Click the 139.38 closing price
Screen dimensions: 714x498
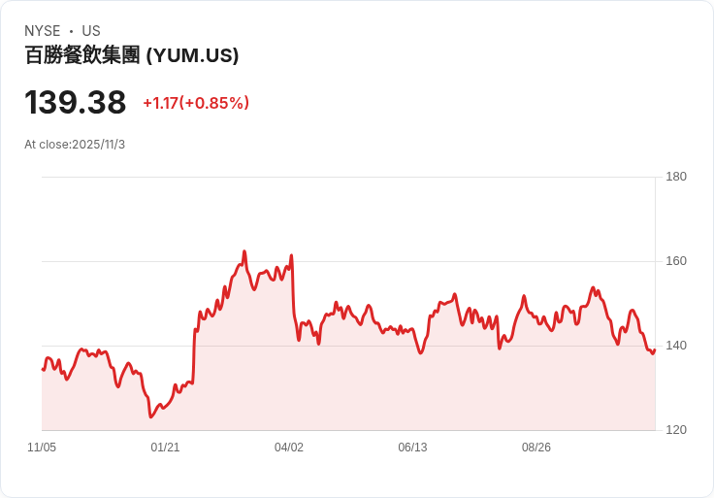click(x=76, y=102)
